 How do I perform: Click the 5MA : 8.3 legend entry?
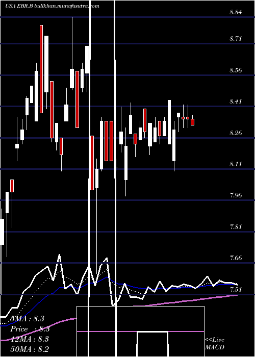click(x=27, y=319)
